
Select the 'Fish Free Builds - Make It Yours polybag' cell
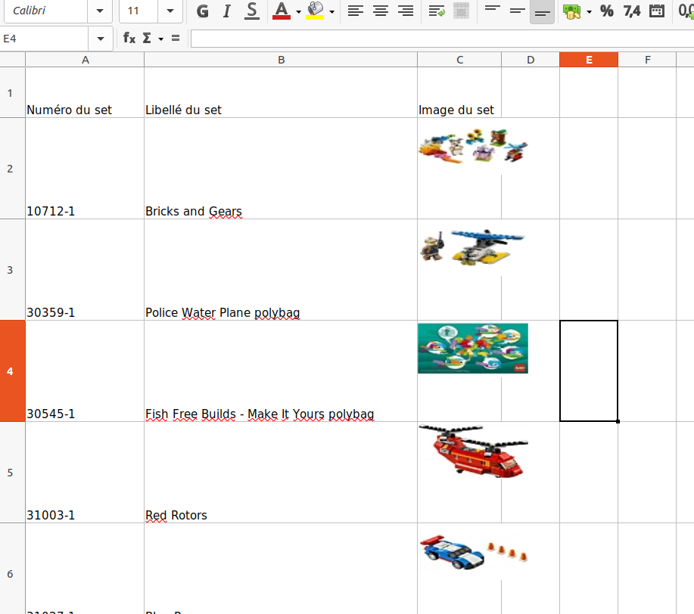(x=281, y=371)
